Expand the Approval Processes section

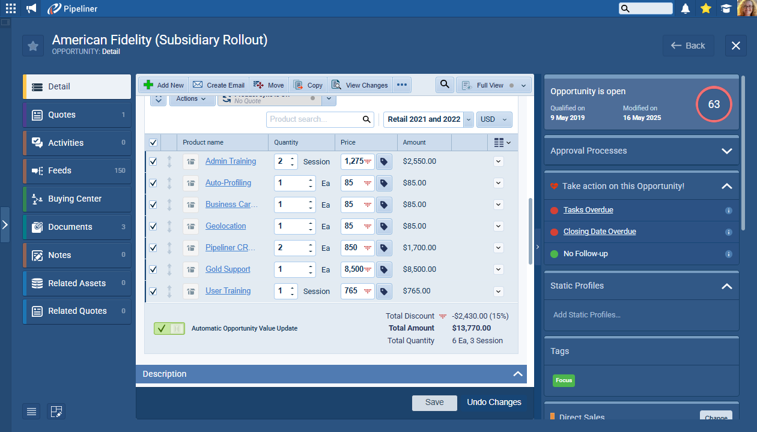point(726,151)
